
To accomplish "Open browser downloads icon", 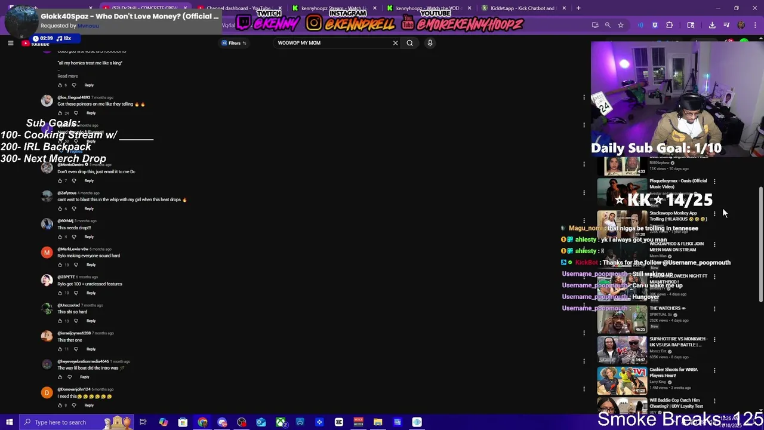I will tap(712, 25).
